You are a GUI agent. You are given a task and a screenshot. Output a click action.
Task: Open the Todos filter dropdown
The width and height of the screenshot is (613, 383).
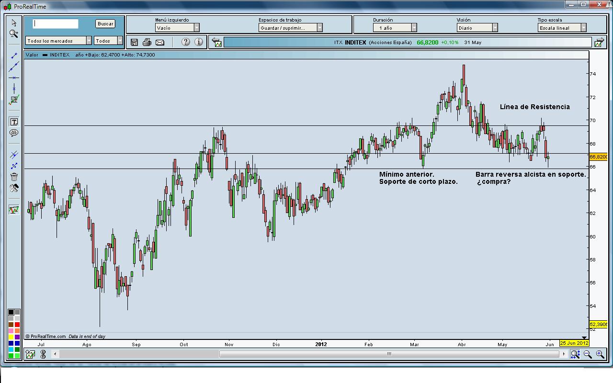pyautogui.click(x=108, y=41)
